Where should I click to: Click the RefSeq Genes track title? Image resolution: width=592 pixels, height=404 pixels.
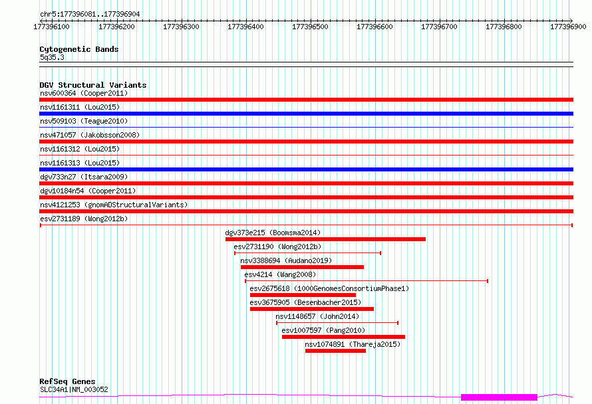[67, 382]
